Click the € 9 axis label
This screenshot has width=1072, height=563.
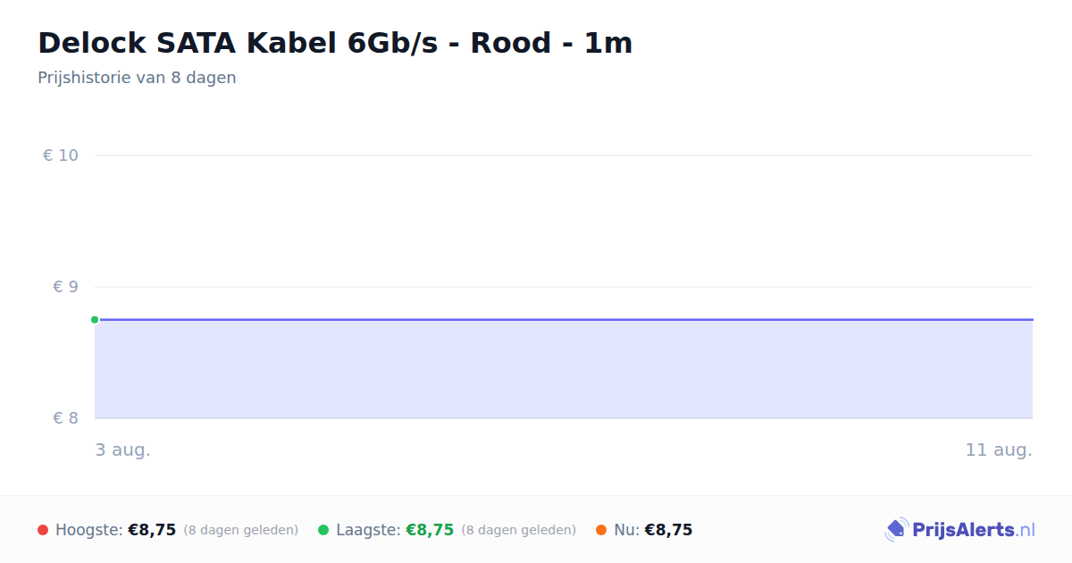(66, 287)
